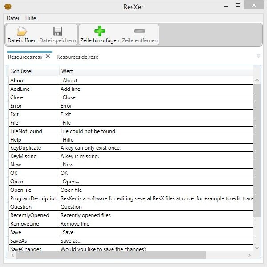Screen dimensions: 267x267
Task: Select the OpenFile key cell
Action: point(34,190)
